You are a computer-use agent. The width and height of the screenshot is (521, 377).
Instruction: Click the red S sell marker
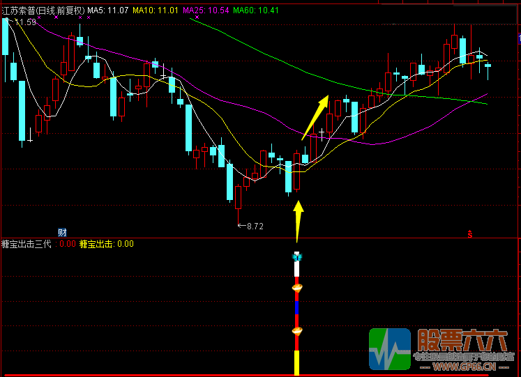coord(470,234)
